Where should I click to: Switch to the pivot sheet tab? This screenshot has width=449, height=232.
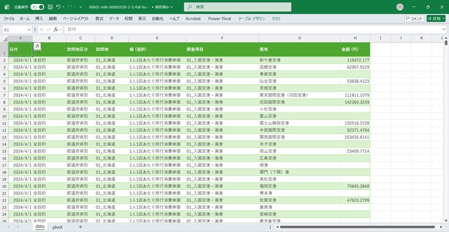click(x=57, y=227)
